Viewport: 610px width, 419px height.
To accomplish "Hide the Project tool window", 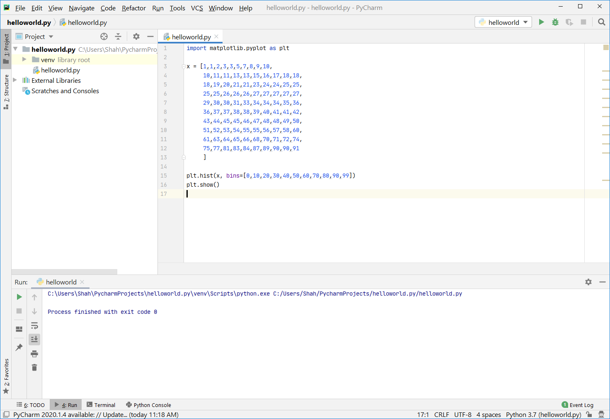I will pyautogui.click(x=150, y=36).
